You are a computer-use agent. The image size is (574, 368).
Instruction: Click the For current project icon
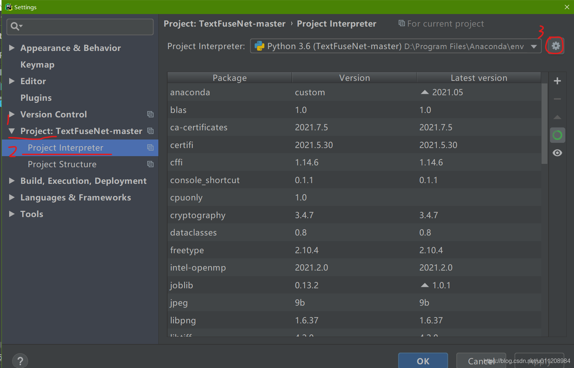point(402,23)
